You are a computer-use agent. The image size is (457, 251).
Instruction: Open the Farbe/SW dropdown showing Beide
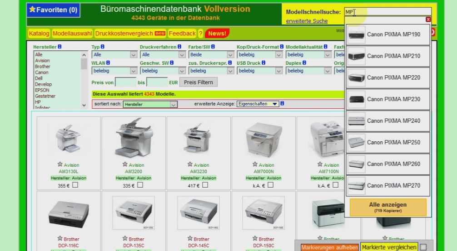[x=211, y=55]
